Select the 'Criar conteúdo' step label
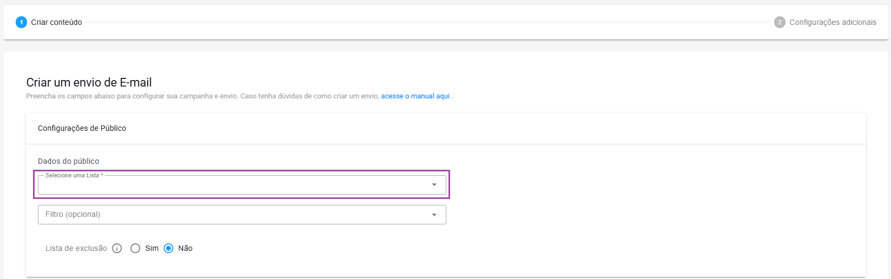This screenshot has height=279, width=891. coord(56,22)
